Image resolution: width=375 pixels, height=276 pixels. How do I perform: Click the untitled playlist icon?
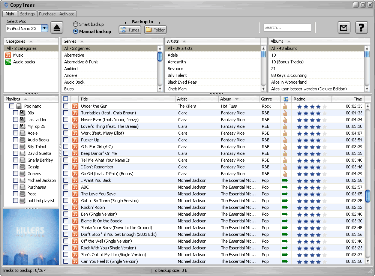tap(23, 201)
